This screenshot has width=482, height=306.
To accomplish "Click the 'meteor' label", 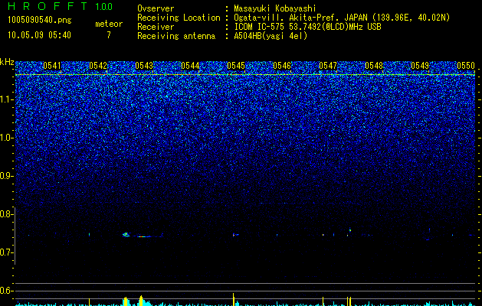I will [x=109, y=24].
